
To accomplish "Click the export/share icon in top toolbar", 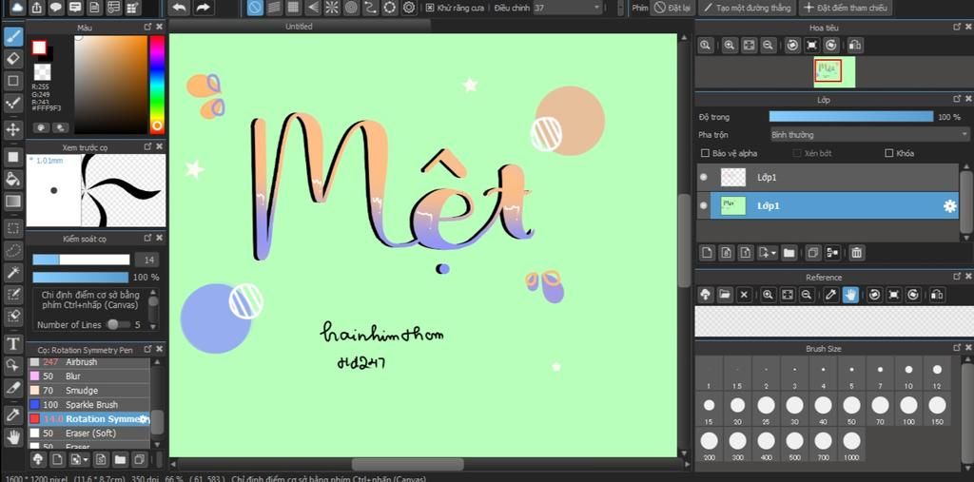I will pyautogui.click(x=37, y=8).
